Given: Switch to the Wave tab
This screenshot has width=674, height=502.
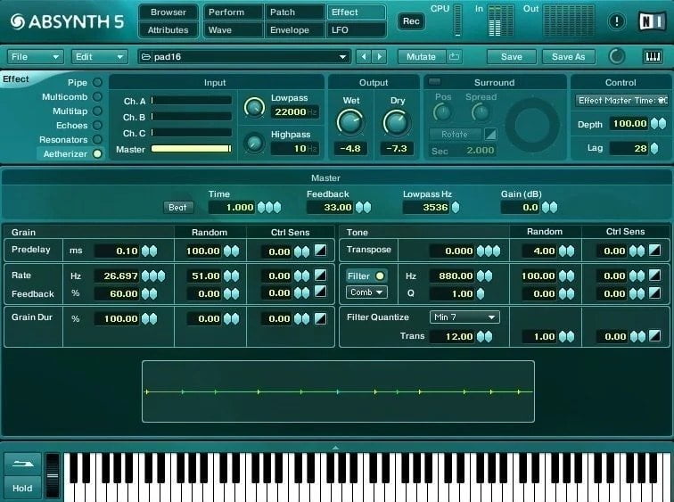Looking at the screenshot, I should [234, 30].
